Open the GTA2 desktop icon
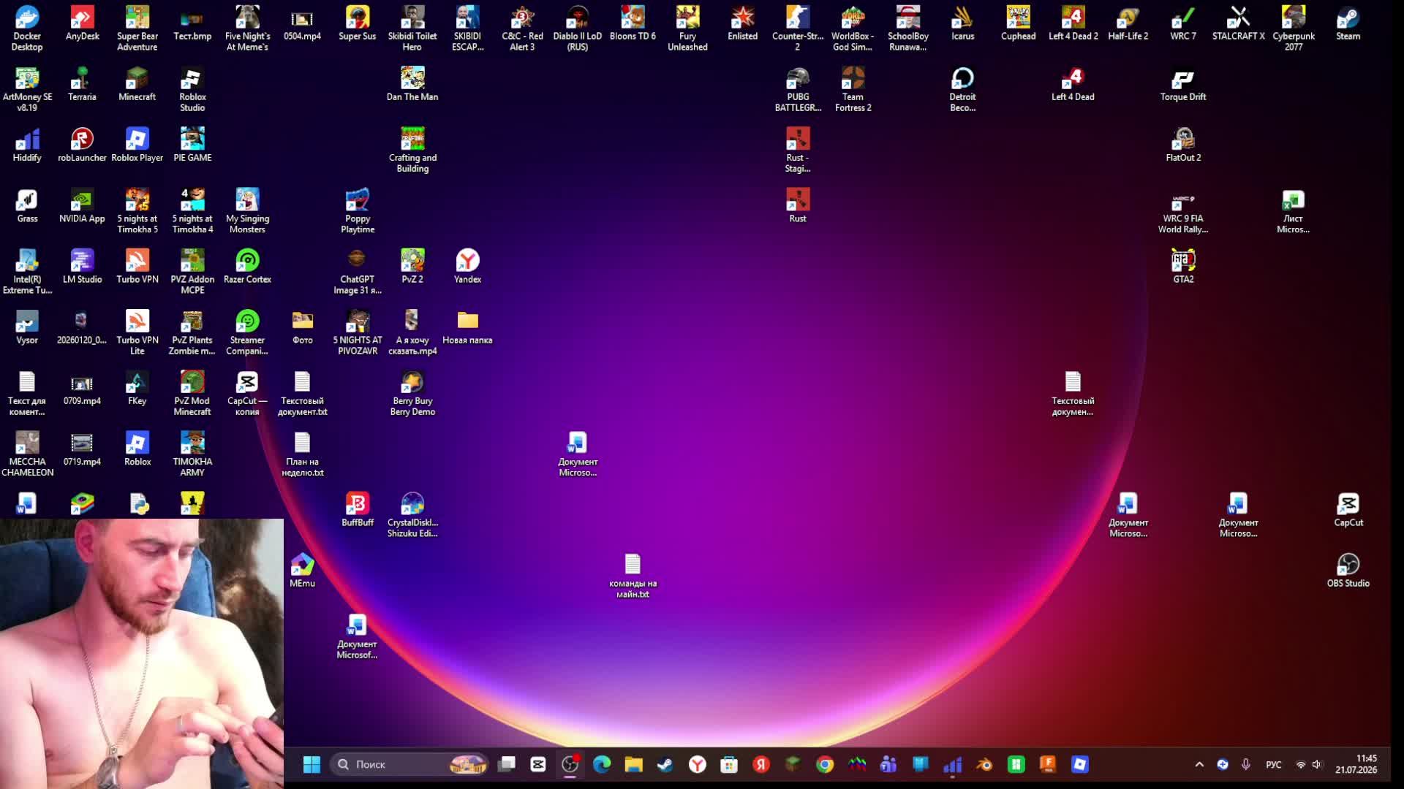 [1183, 266]
